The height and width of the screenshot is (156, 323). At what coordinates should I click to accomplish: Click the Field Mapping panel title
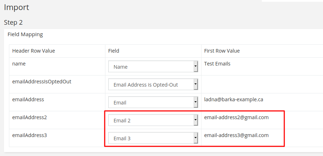point(25,34)
